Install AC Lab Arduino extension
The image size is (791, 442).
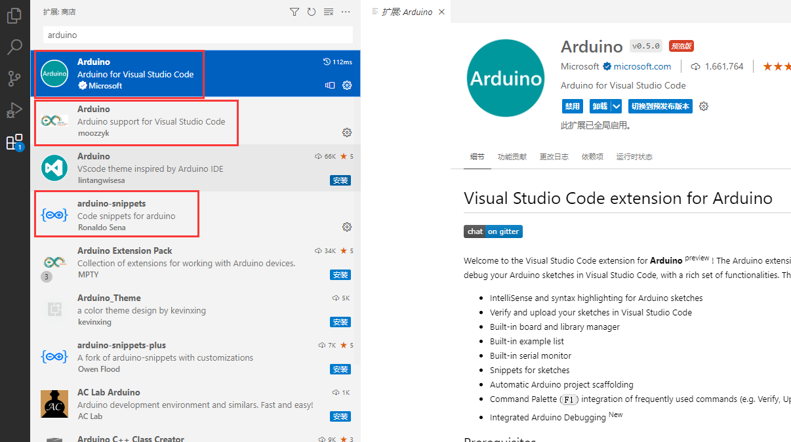coord(340,416)
